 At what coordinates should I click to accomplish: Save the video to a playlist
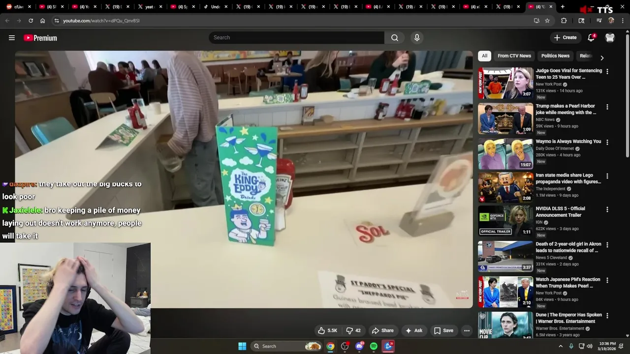tap(443, 330)
